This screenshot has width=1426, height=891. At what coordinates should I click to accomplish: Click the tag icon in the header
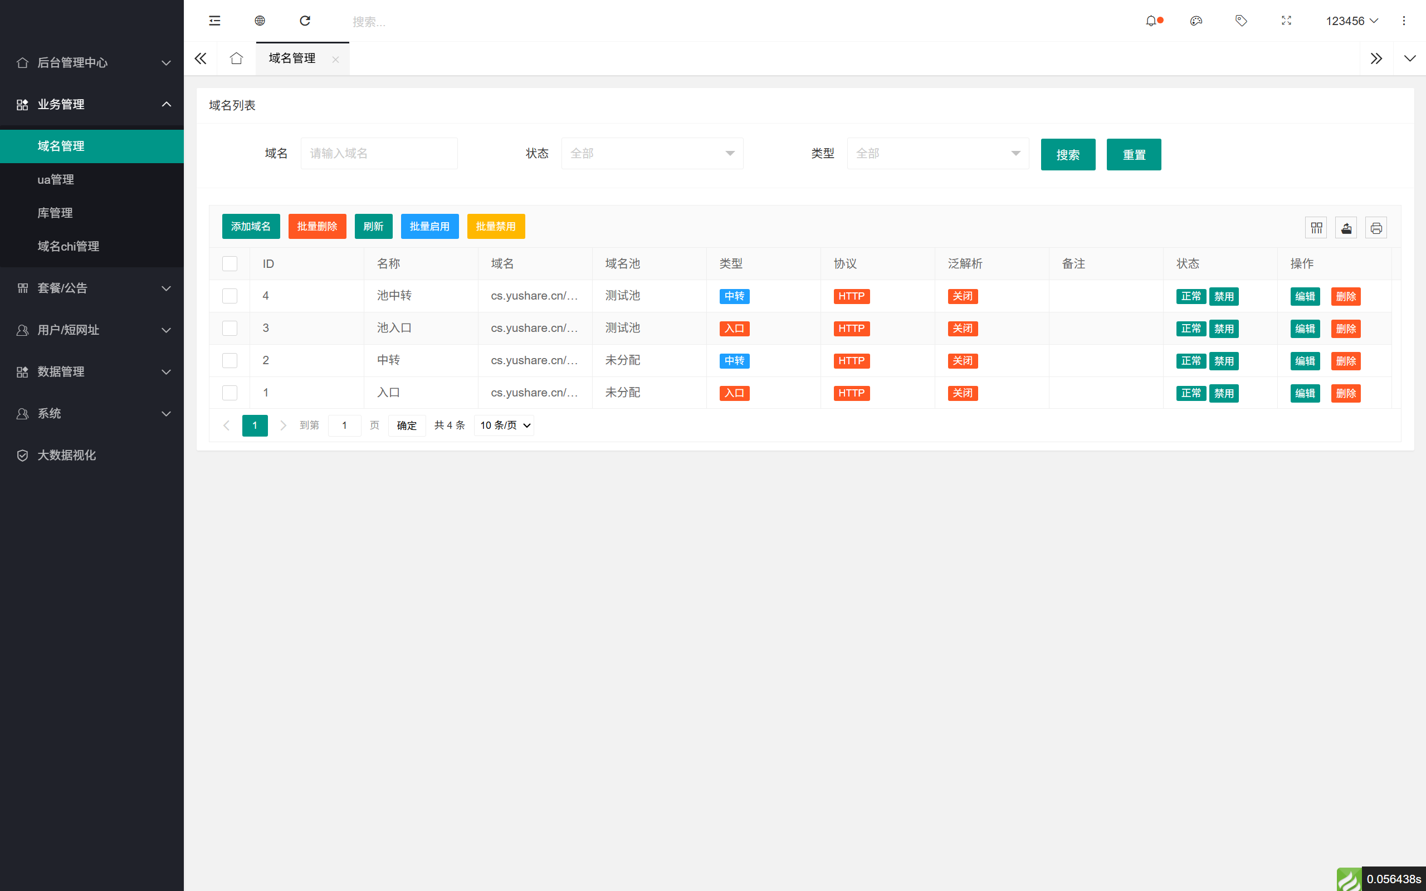click(x=1241, y=21)
